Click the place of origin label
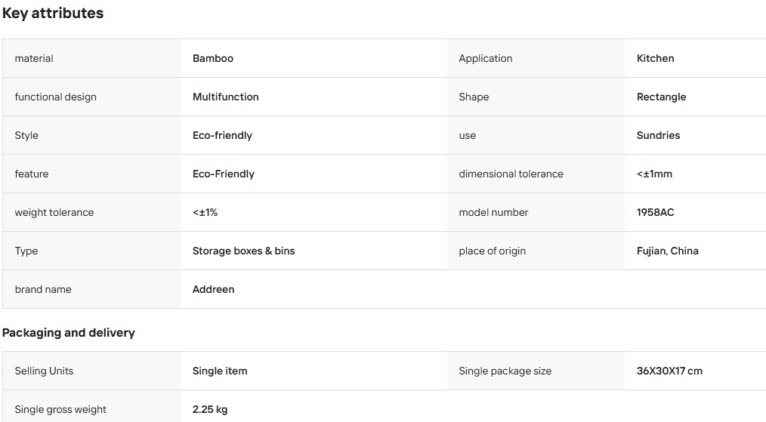Screen dimensions: 766x422 pos(492,251)
